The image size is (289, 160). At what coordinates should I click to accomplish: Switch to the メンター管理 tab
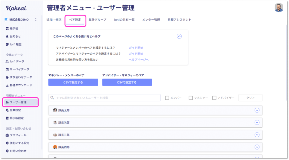click(151, 20)
